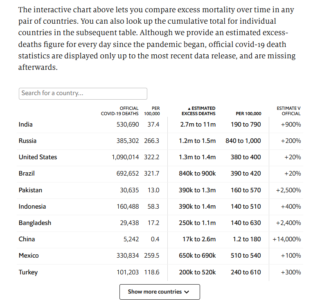Select the Russia country name
This screenshot has width=313, height=305.
click(x=27, y=141)
